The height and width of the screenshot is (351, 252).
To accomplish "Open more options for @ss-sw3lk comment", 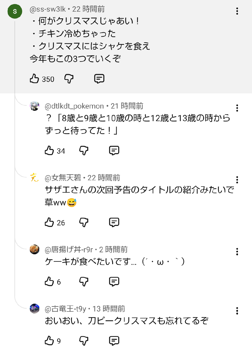I will pos(237,11).
